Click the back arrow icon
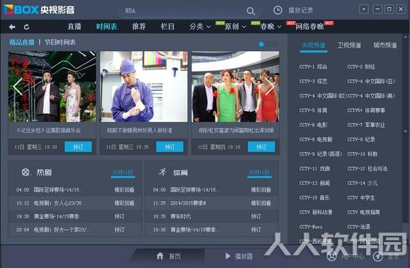410x268 pixels. (12, 27)
